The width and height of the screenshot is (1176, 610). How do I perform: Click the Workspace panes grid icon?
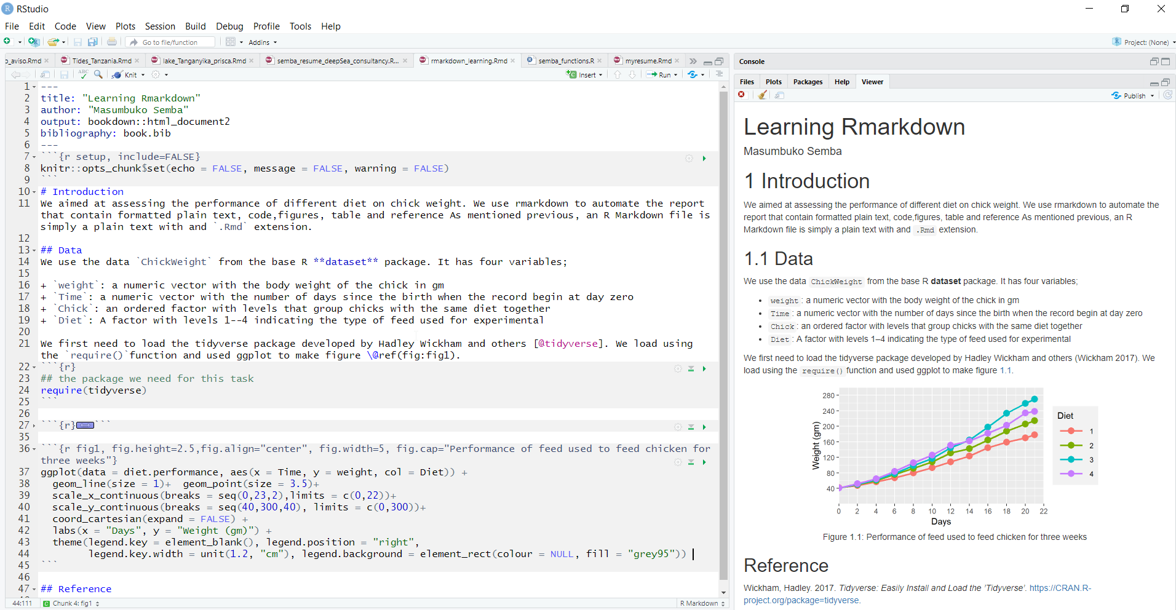(231, 42)
